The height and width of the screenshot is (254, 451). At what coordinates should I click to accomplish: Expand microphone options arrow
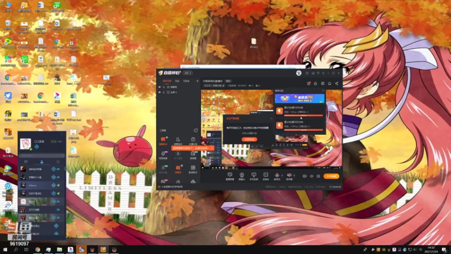click(281, 176)
